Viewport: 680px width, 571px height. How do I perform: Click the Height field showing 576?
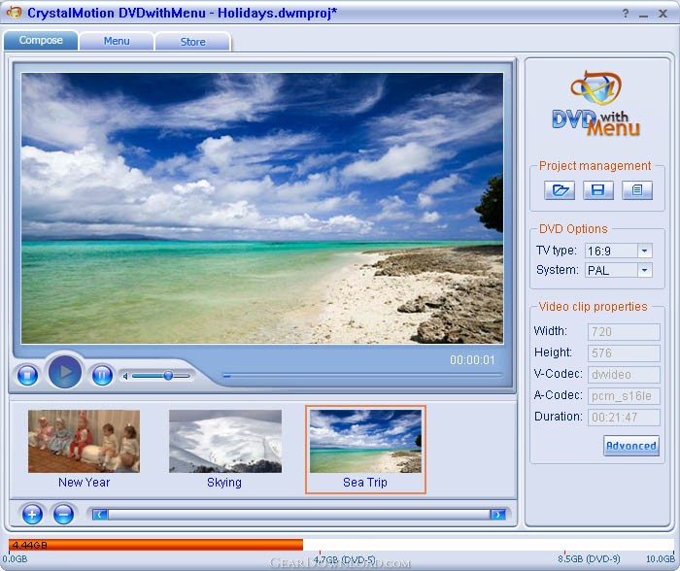click(624, 353)
